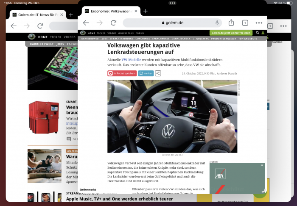Reload the Volkswagen article page

[x=113, y=23]
